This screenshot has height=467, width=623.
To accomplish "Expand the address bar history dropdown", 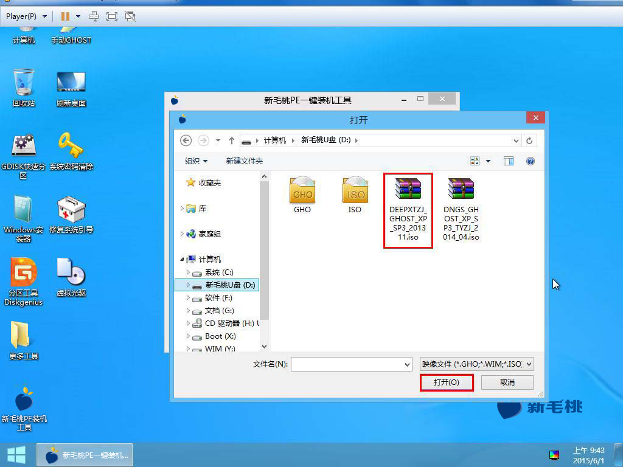I will (516, 140).
